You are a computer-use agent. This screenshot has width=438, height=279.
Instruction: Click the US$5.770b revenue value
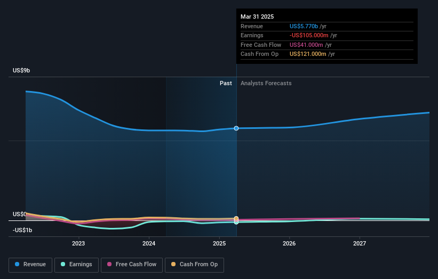coord(304,26)
